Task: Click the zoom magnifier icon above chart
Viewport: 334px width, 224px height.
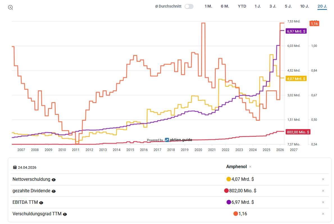Action: pyautogui.click(x=10, y=8)
